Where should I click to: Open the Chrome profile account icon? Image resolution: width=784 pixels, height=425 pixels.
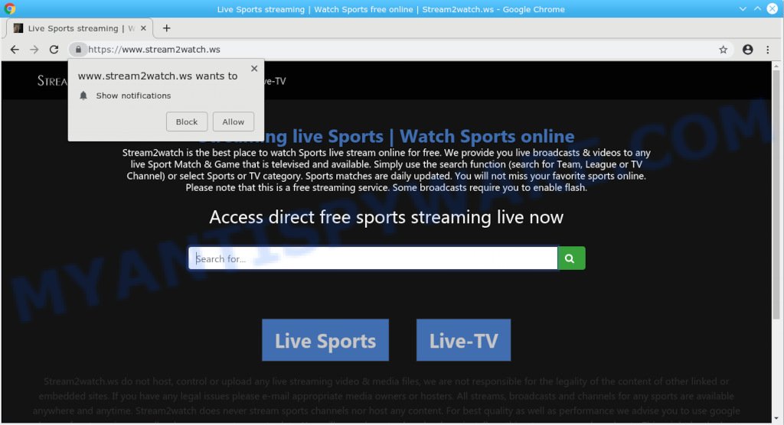pos(747,50)
